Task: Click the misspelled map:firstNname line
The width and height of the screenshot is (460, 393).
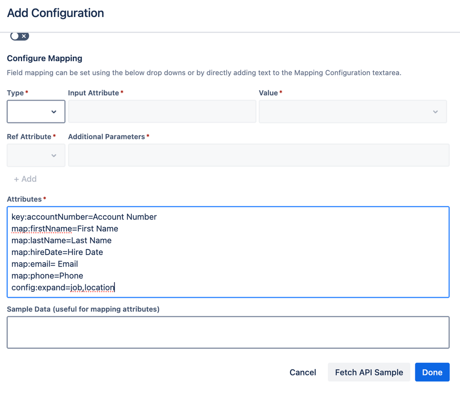Action: (x=65, y=229)
